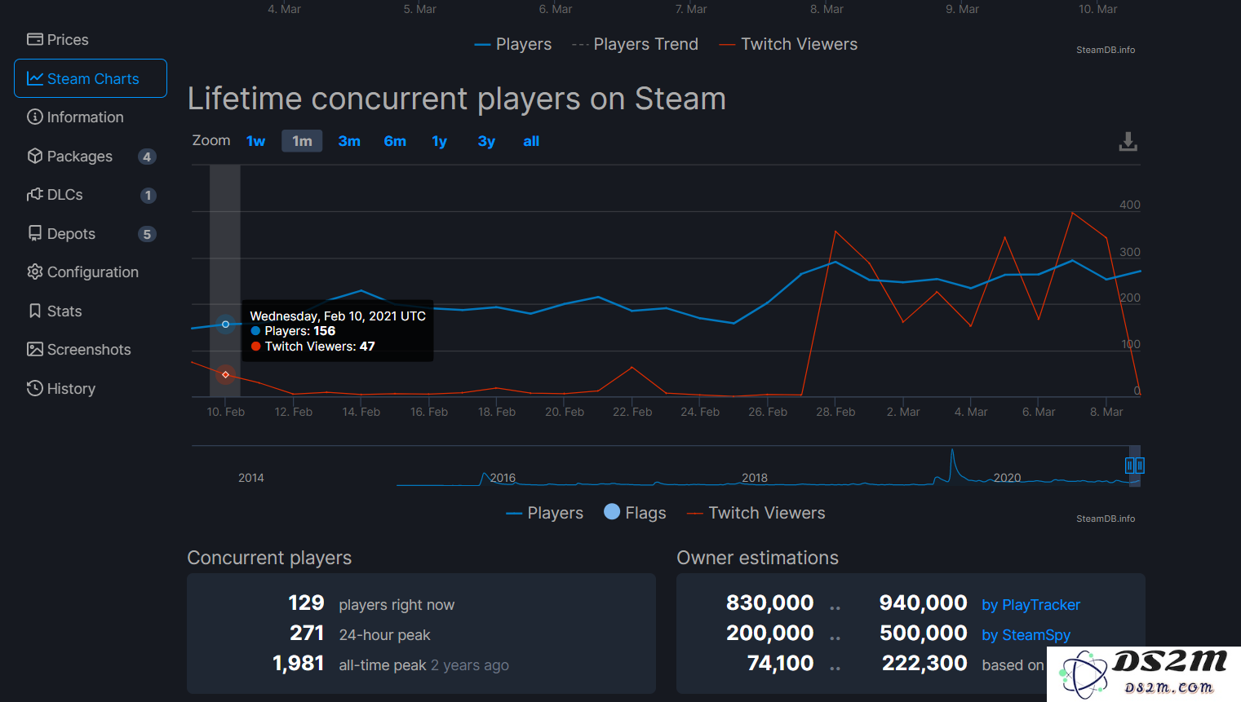The width and height of the screenshot is (1241, 702).
Task: Click the Twitch Viewers point on Feb 10
Action: click(x=226, y=375)
